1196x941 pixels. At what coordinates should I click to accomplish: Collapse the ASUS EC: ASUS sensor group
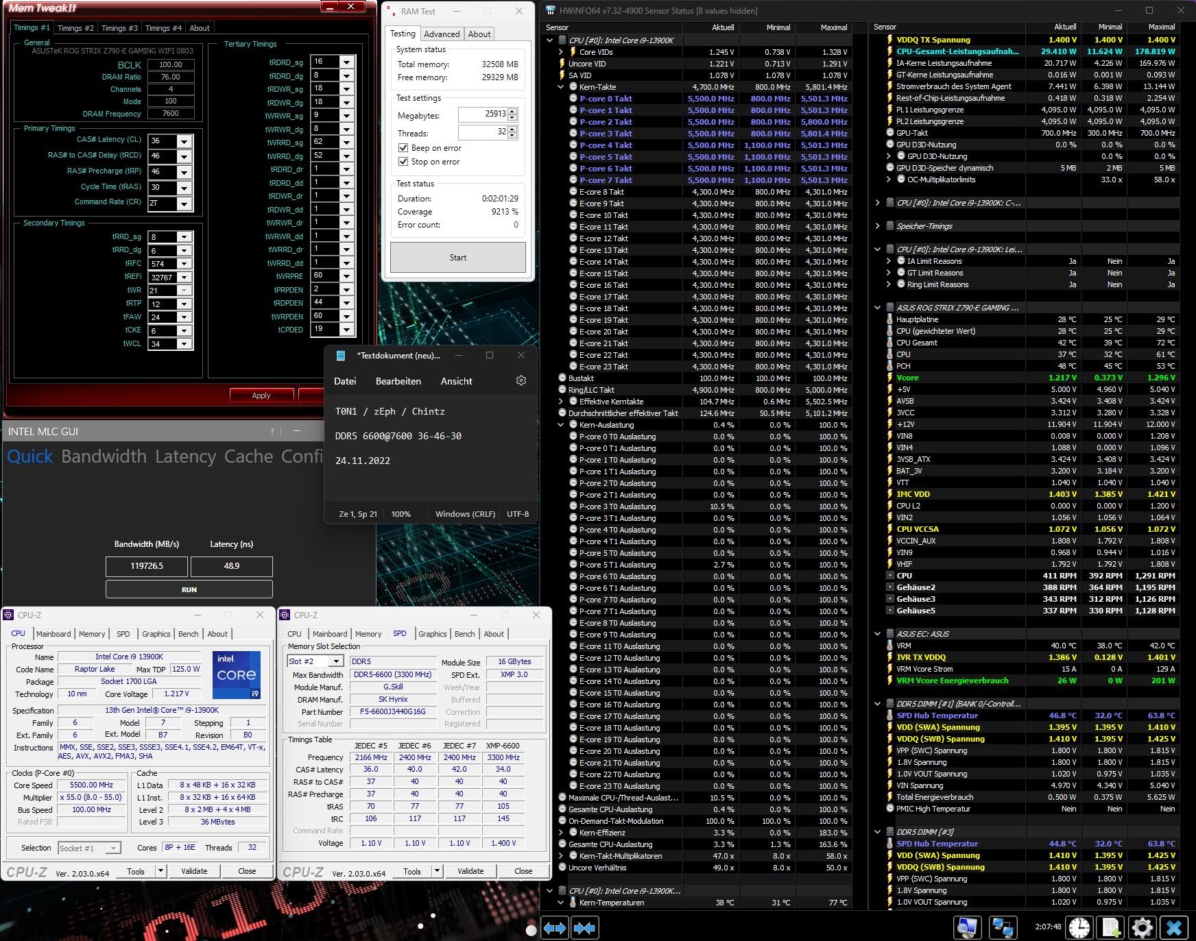(878, 634)
